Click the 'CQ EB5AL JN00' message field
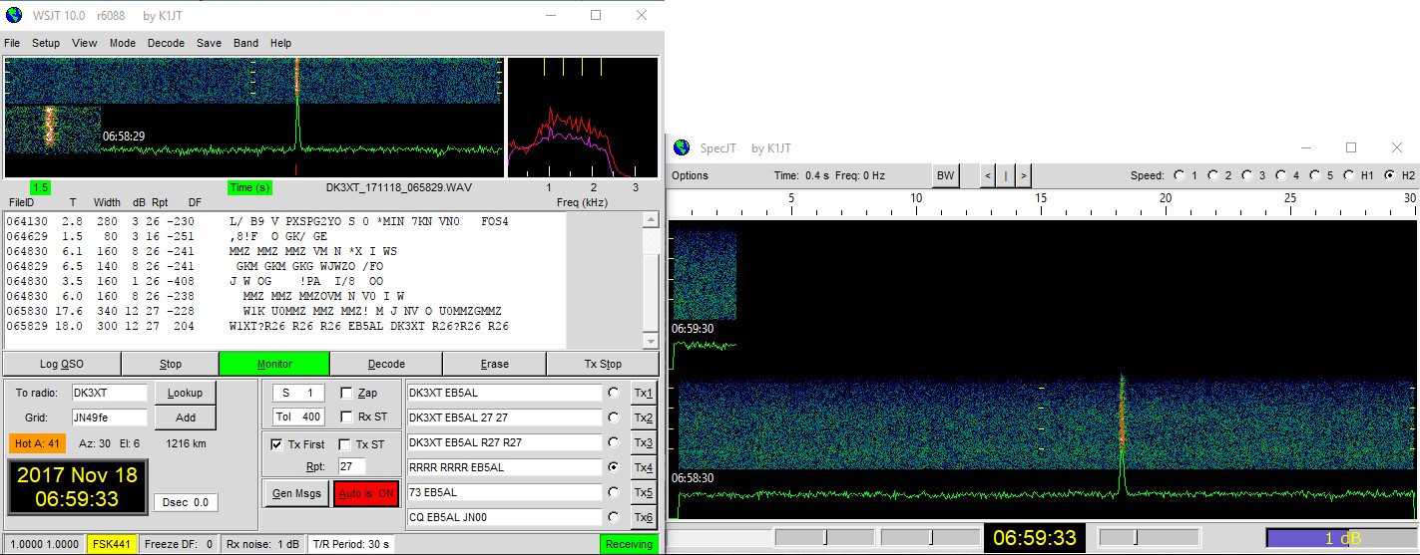 [505, 517]
